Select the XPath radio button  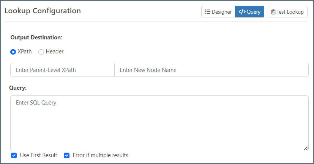(13, 52)
